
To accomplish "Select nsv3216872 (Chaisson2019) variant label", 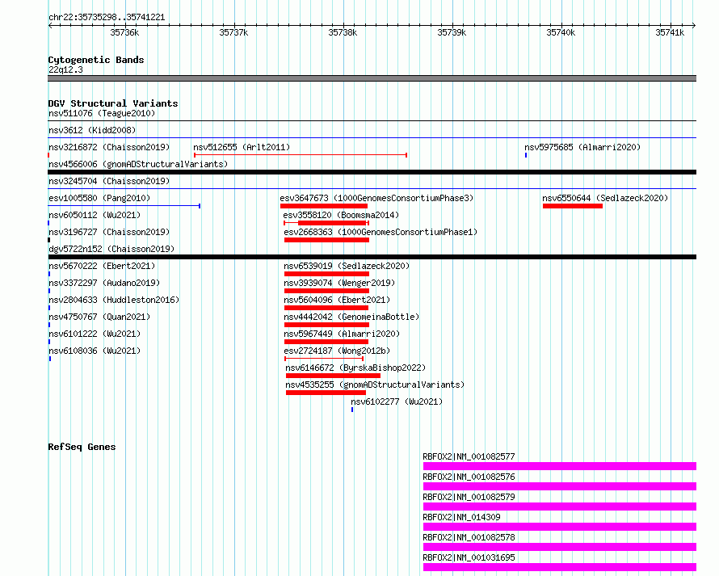I will click(109, 147).
